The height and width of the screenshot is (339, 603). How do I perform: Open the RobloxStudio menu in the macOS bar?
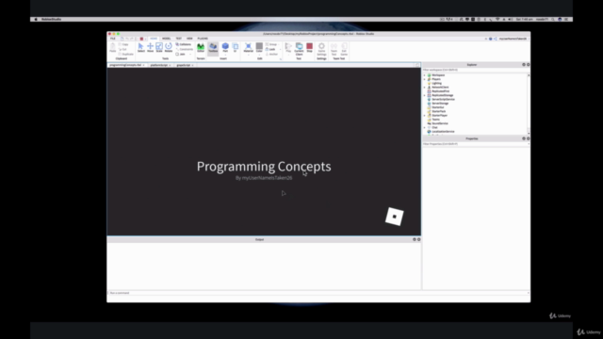51,19
